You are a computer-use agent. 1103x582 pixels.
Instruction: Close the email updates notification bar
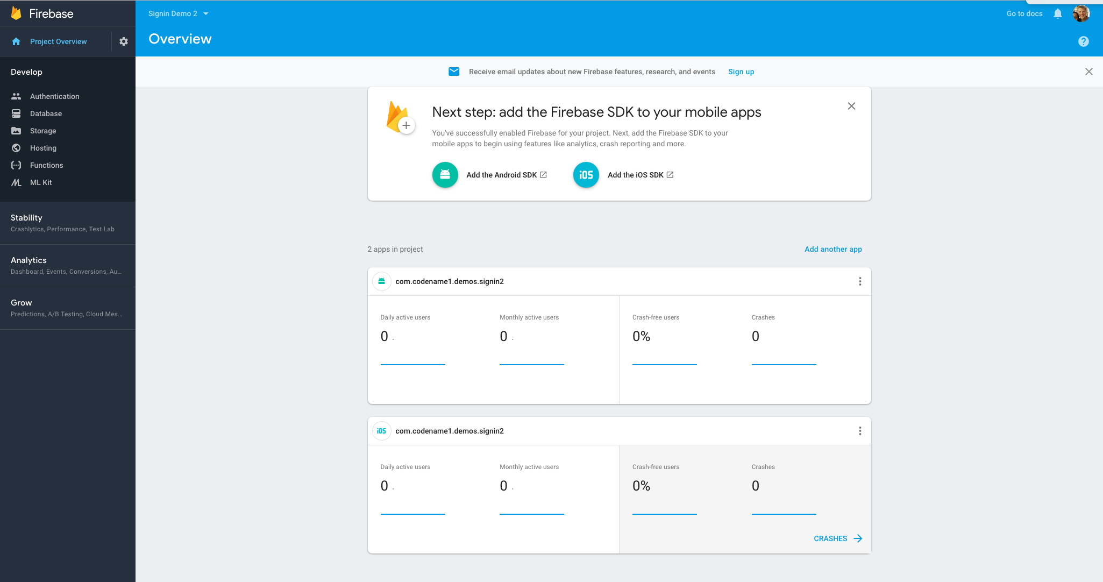[x=1088, y=72]
